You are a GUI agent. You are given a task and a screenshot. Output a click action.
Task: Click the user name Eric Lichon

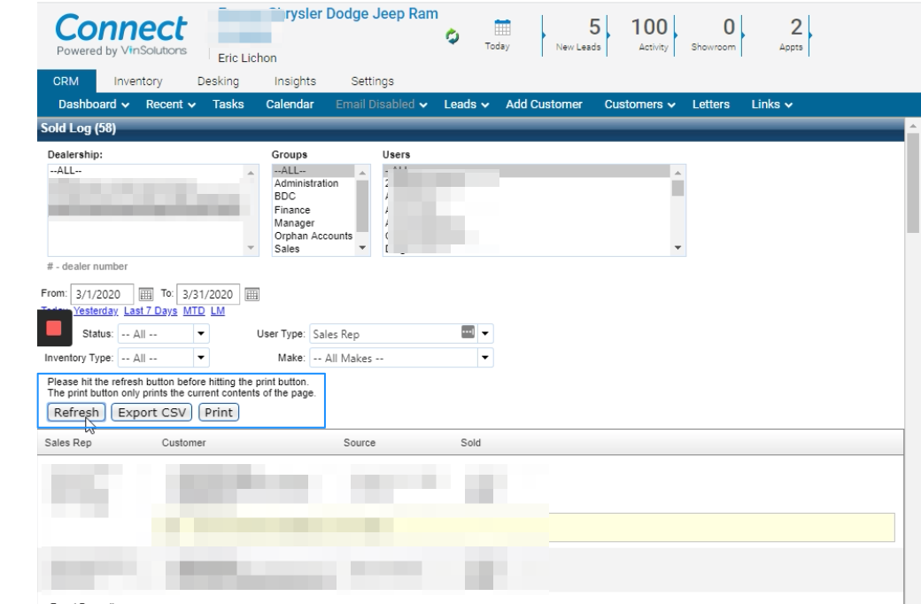click(247, 58)
